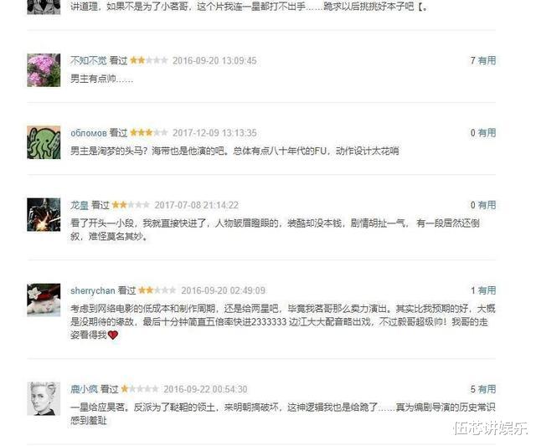Viewport: 536px width, 446px height.
Task: Open the dark warrior avatar of 龙皇
Action: 44,214
